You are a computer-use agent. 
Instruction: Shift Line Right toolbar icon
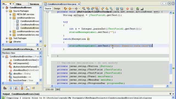click(122, 9)
